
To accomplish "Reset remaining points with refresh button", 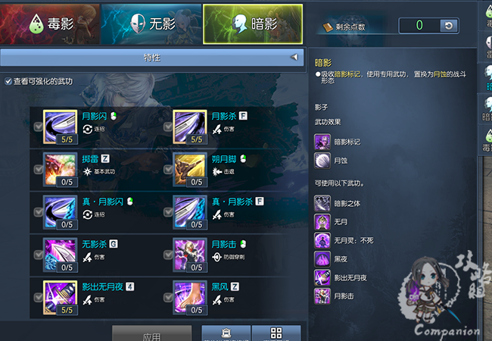I will click(449, 26).
